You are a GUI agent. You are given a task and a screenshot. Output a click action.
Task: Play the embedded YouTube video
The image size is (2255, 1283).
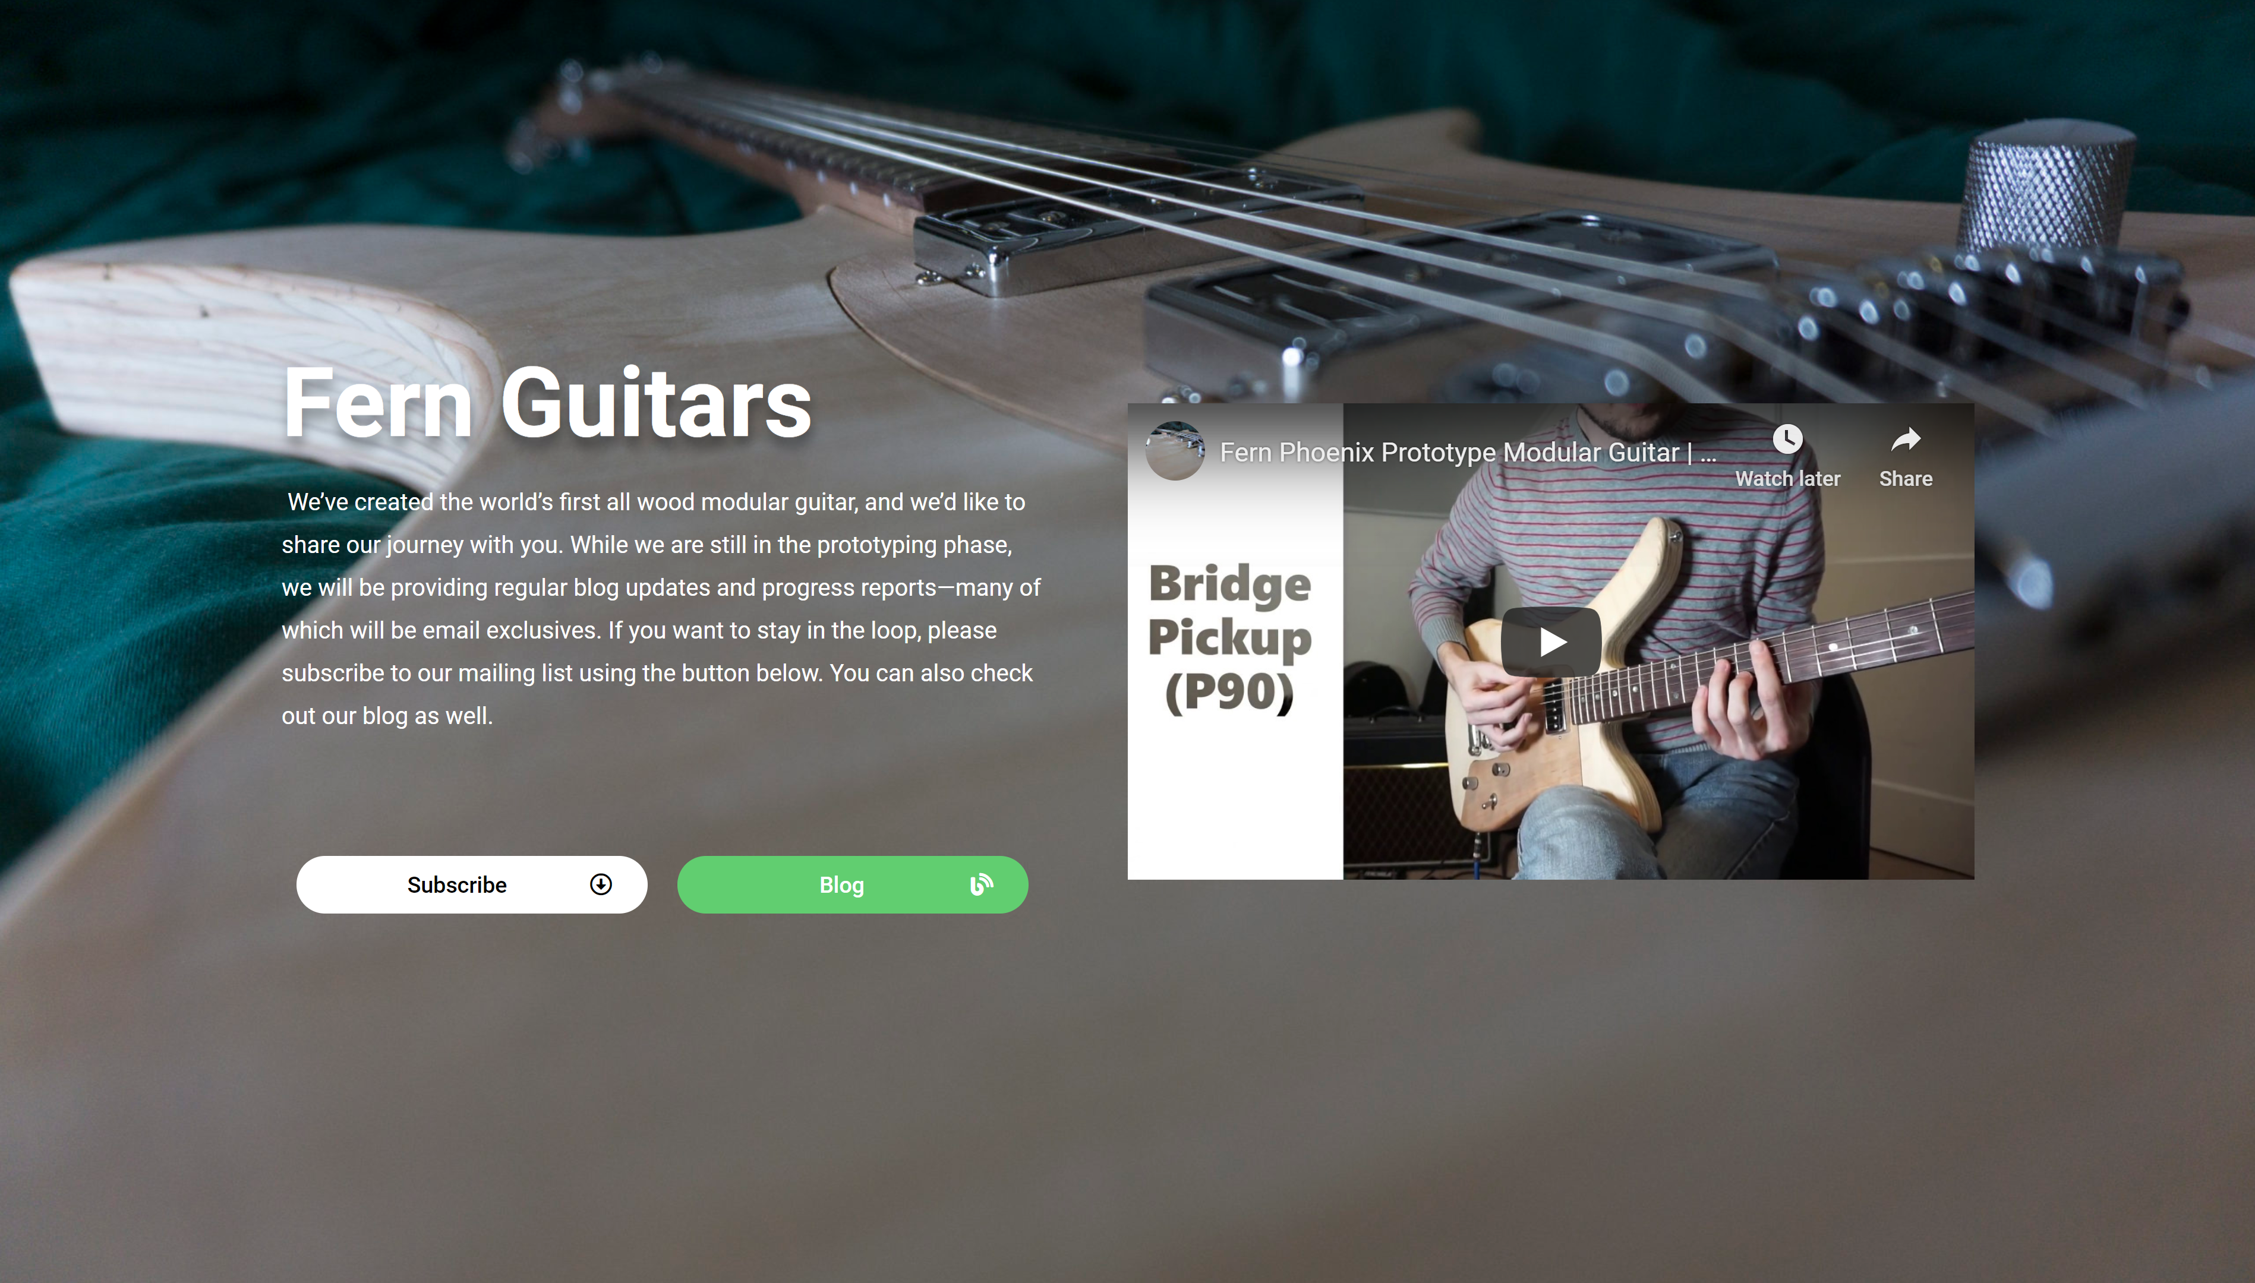[x=1551, y=641]
